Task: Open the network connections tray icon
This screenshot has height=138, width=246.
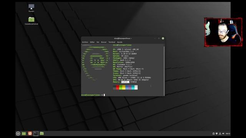Action: coord(220,134)
